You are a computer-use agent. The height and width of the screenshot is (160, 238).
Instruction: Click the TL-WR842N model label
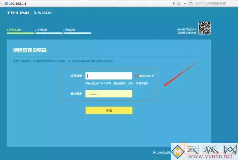(x=42, y=13)
